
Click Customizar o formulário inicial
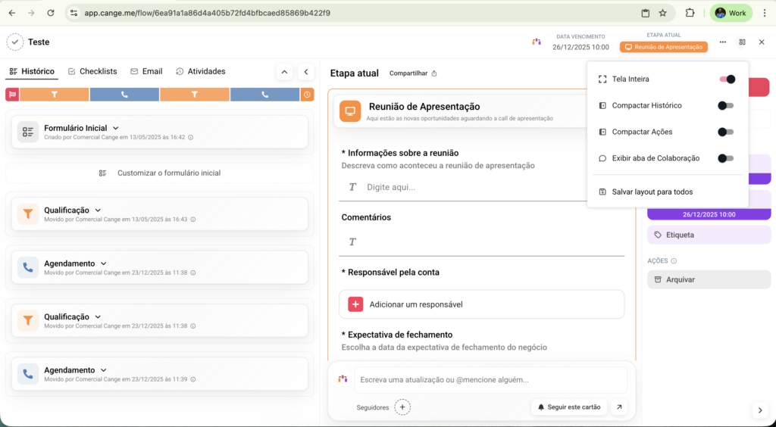[x=160, y=173]
